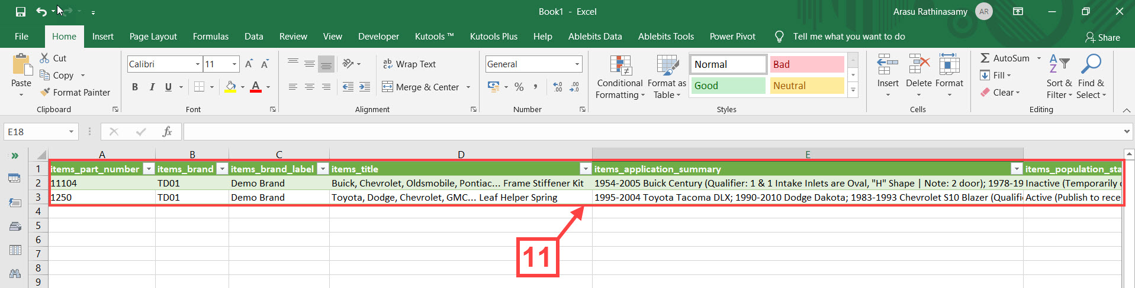Switch to the Page Layout tab
This screenshot has width=1135, height=288.
pos(153,36)
